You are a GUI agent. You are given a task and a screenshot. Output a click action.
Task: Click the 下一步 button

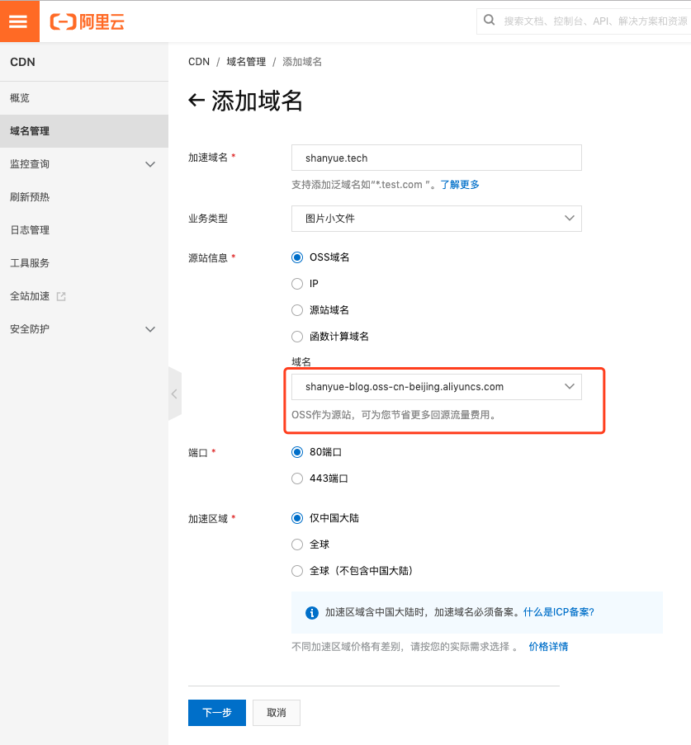[216, 712]
